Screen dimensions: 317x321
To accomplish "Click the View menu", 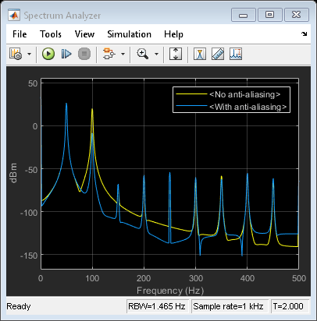I will (x=84, y=34).
